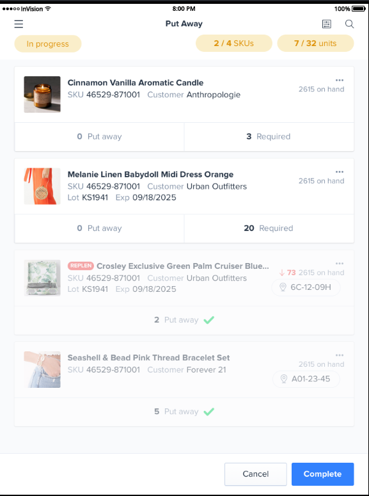Open more options for Crosley Cruiser item

(340, 264)
